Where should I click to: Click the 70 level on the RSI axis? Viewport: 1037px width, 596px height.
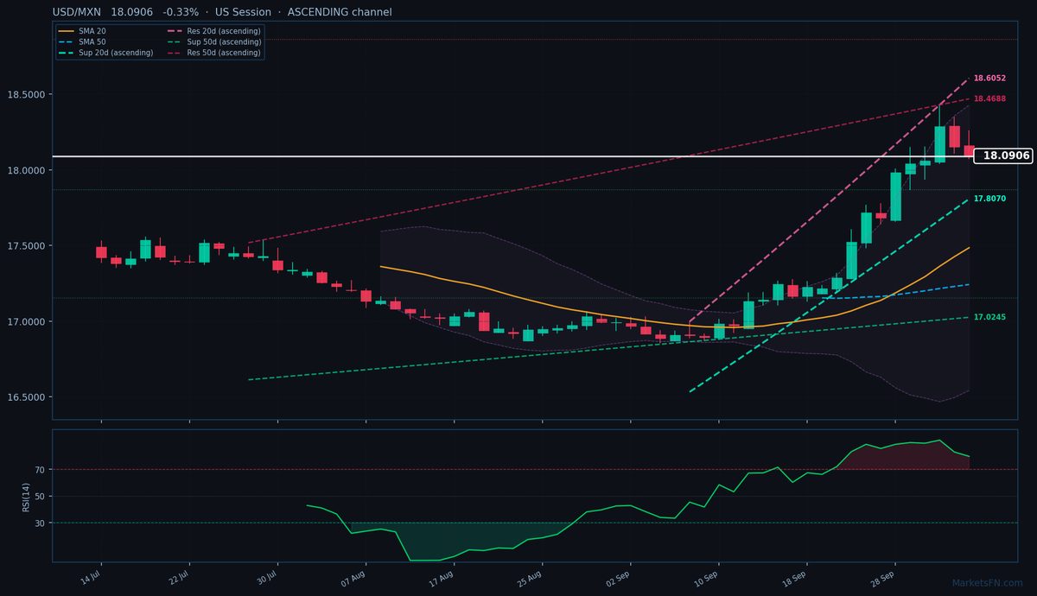[x=40, y=470]
